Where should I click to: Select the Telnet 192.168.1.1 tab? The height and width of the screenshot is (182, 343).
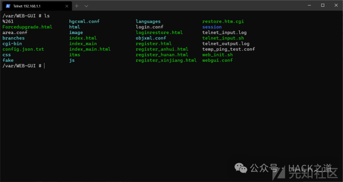point(35,6)
